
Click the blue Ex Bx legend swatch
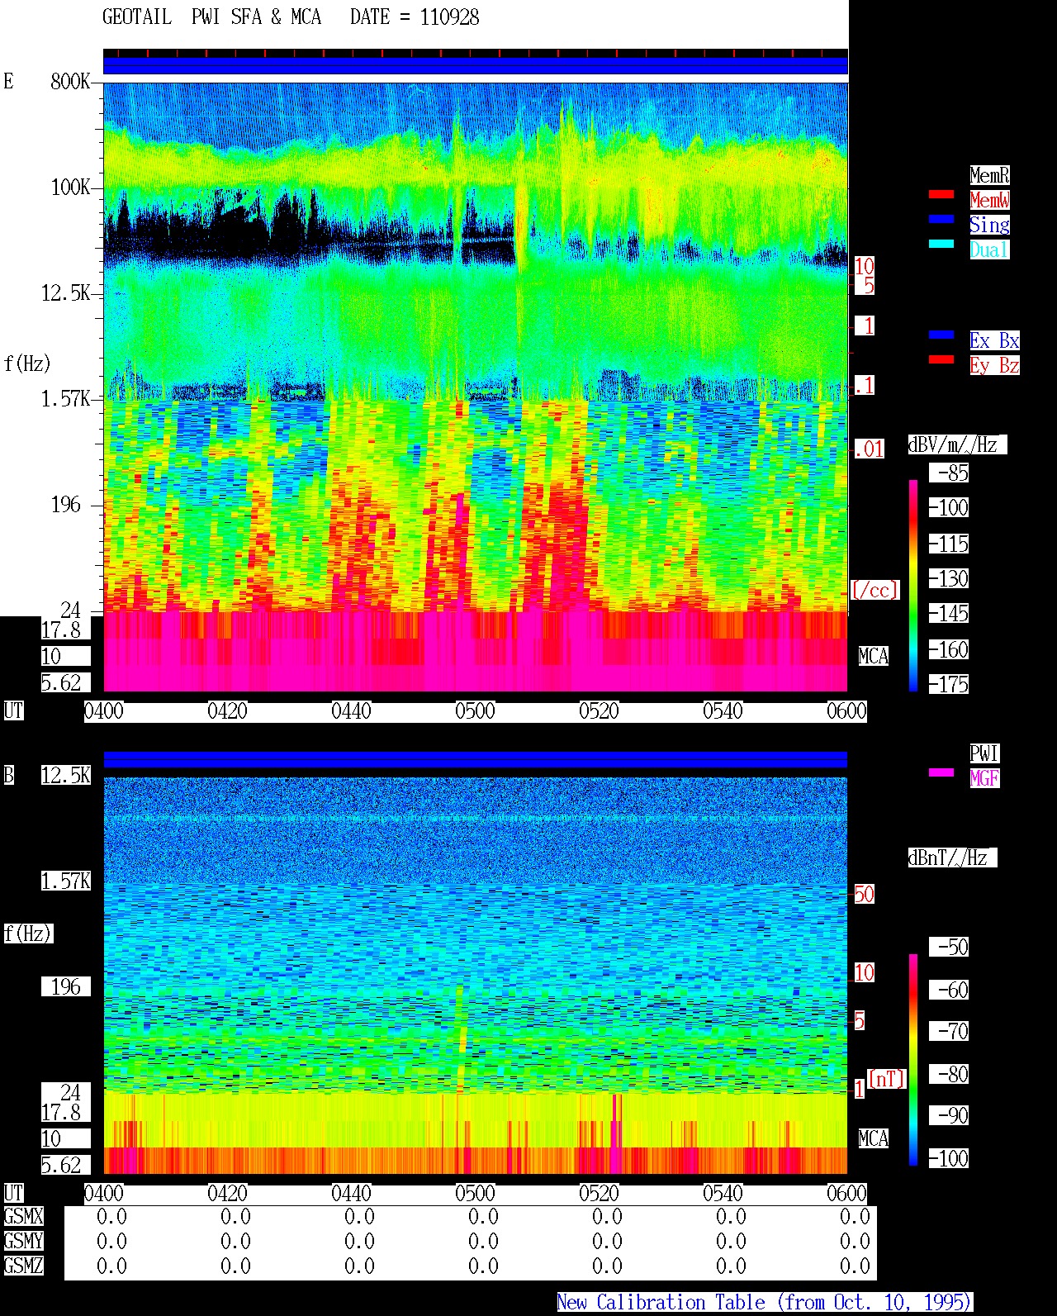(941, 335)
